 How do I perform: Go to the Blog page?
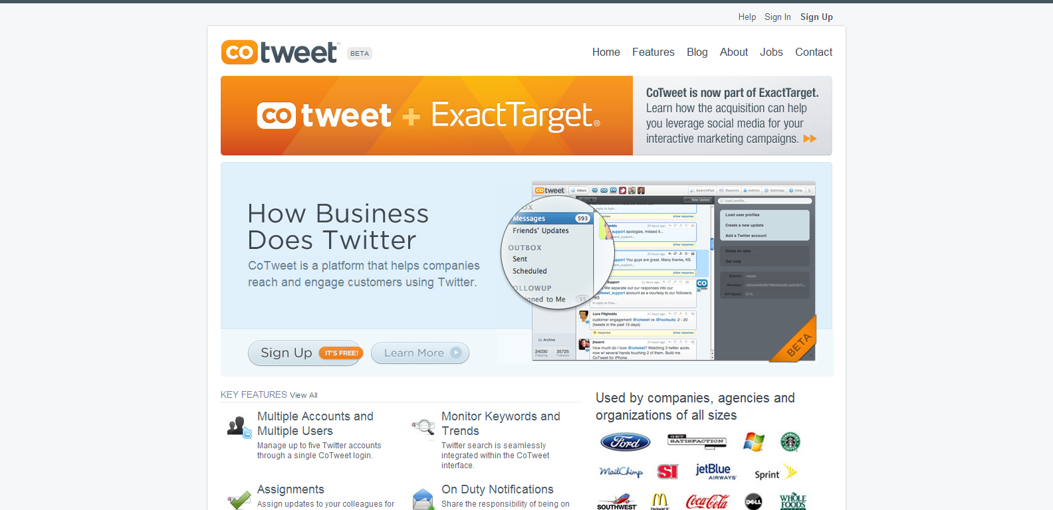pos(697,52)
